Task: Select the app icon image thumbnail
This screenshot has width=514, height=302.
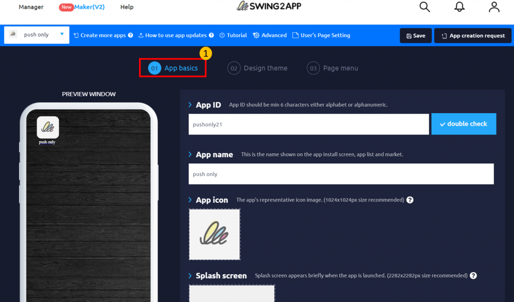Action: pyautogui.click(x=215, y=234)
